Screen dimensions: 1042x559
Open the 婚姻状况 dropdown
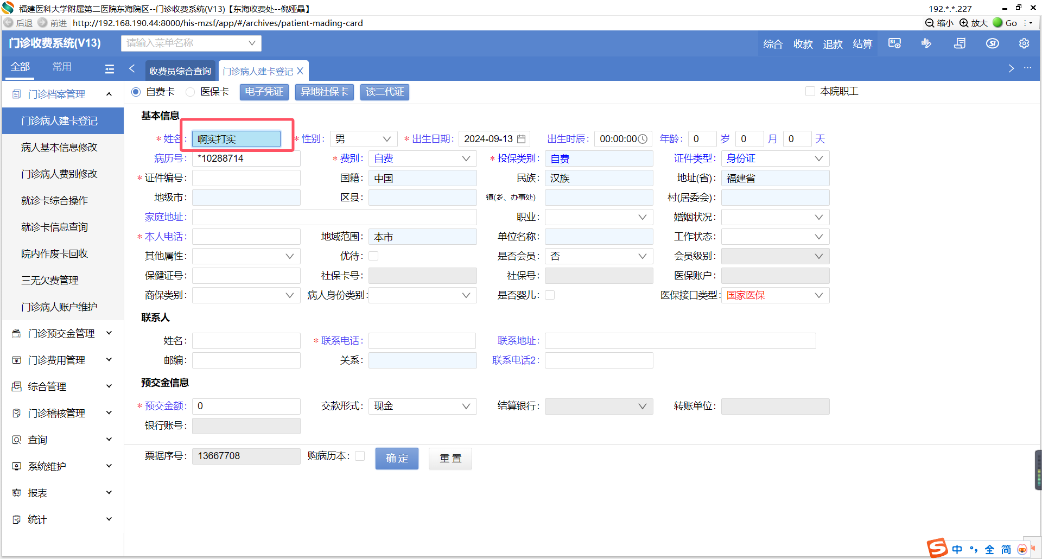(x=775, y=217)
